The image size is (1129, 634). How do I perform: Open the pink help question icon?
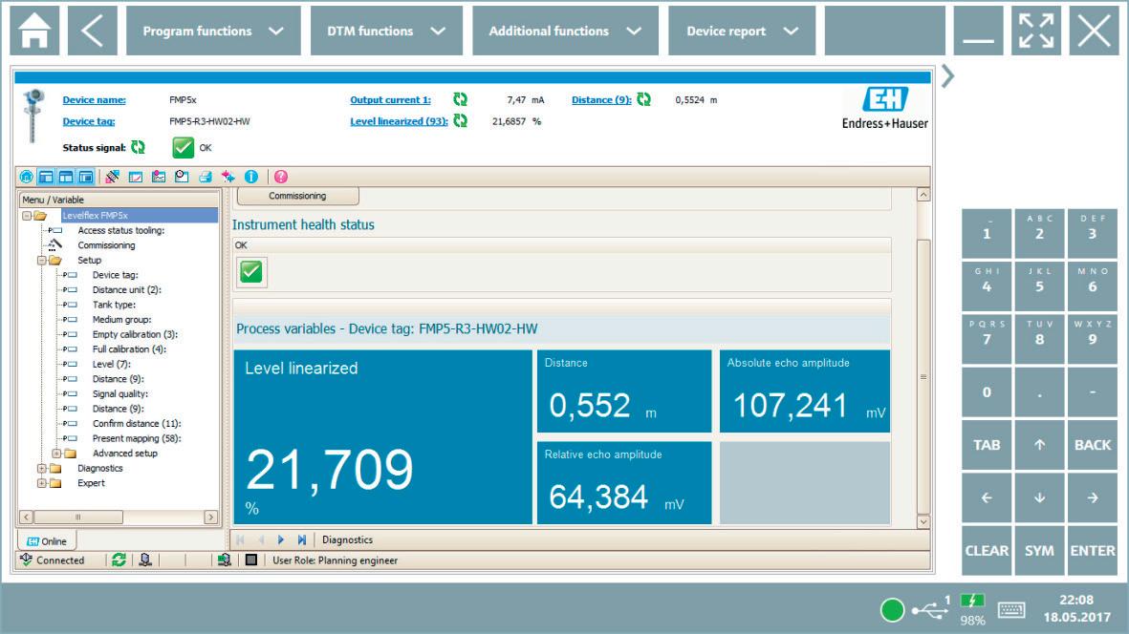pos(281,176)
